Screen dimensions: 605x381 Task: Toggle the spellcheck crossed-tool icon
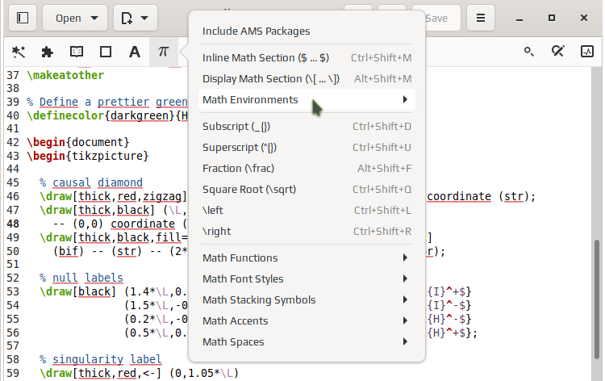coord(557,52)
